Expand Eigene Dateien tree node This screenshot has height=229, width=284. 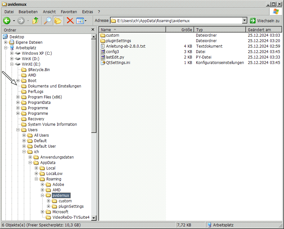tap(5, 42)
